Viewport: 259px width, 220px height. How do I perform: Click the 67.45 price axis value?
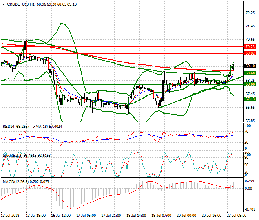tap(250, 94)
